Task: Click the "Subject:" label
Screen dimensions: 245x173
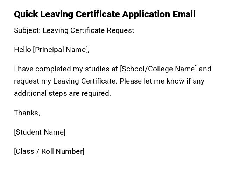Action: (27, 30)
